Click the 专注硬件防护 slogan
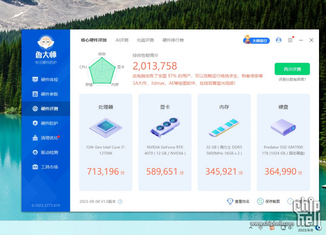The width and height of the screenshot is (326, 235). (x=46, y=62)
